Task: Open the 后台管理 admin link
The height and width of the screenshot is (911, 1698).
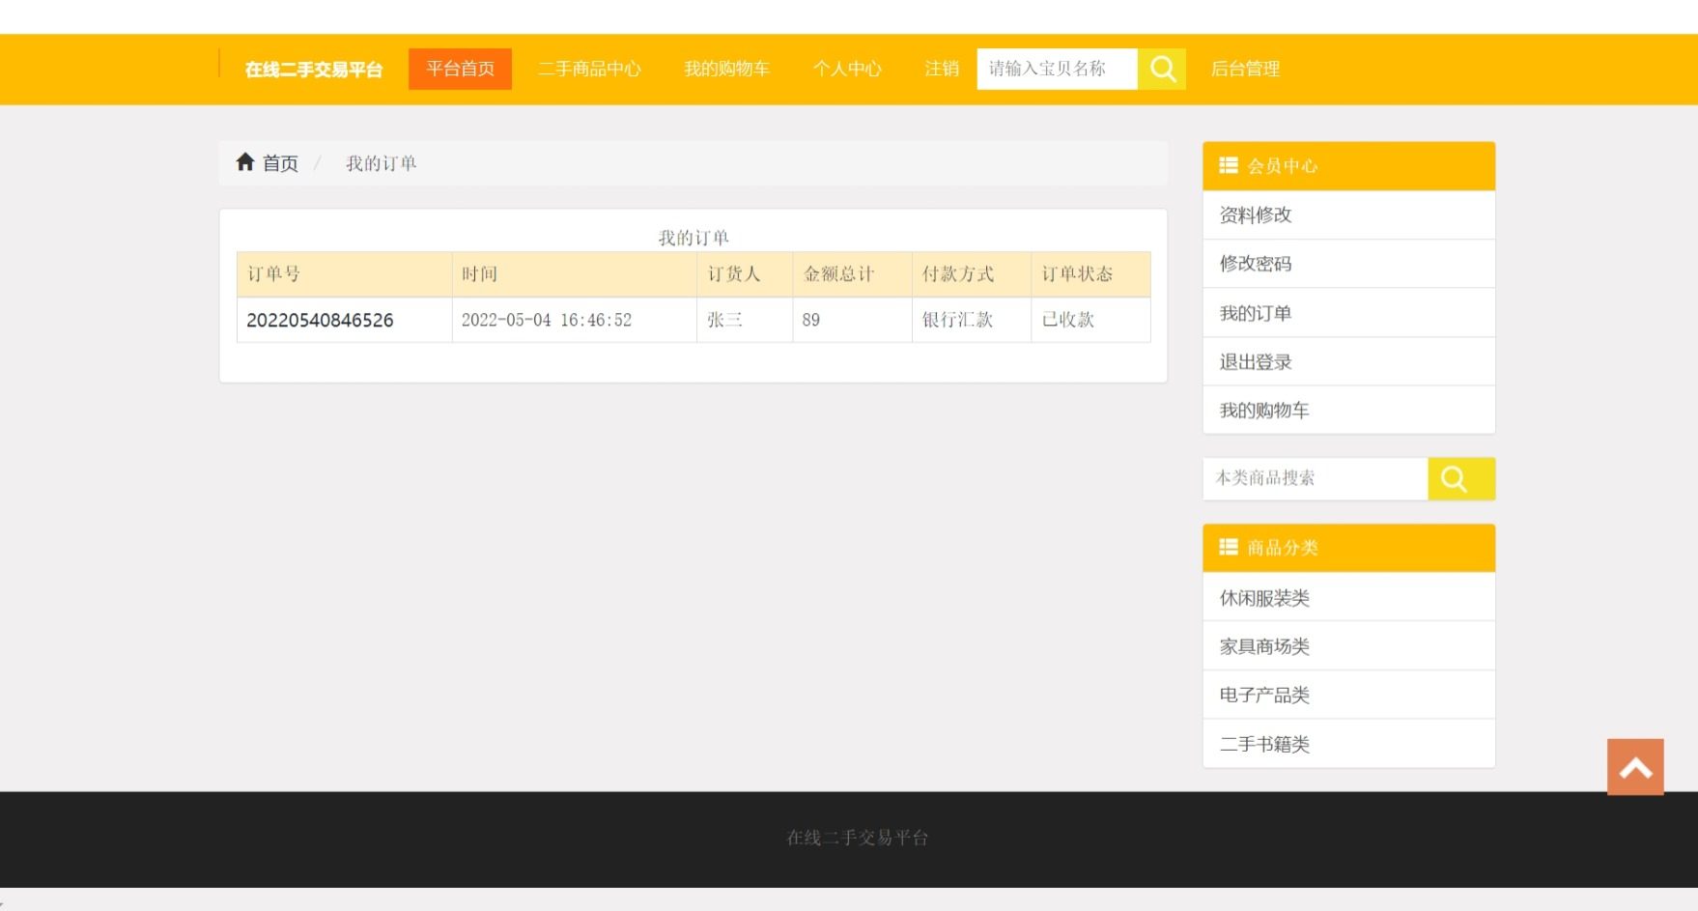Action: pos(1244,69)
